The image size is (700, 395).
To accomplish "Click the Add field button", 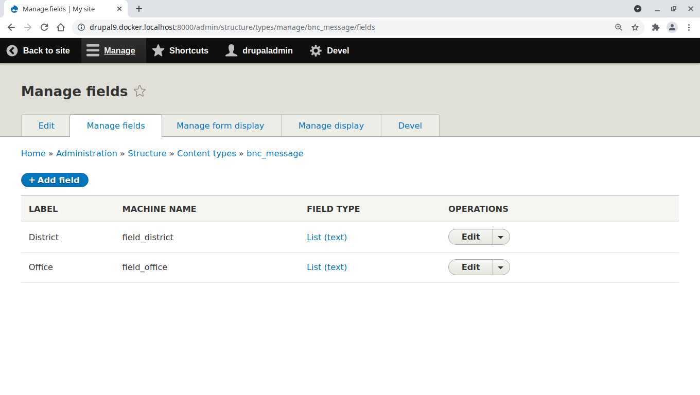I will tap(55, 180).
